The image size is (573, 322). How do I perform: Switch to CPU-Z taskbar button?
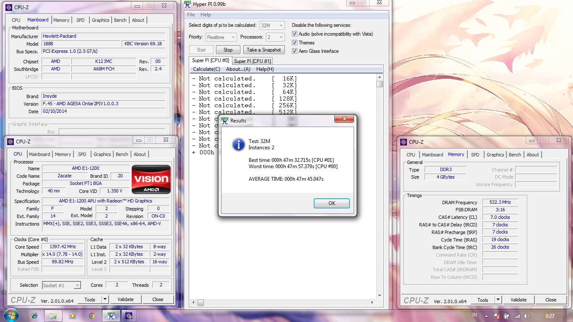tap(129, 316)
